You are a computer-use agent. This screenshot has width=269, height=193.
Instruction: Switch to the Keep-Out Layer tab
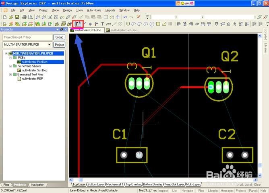[x=174, y=185]
